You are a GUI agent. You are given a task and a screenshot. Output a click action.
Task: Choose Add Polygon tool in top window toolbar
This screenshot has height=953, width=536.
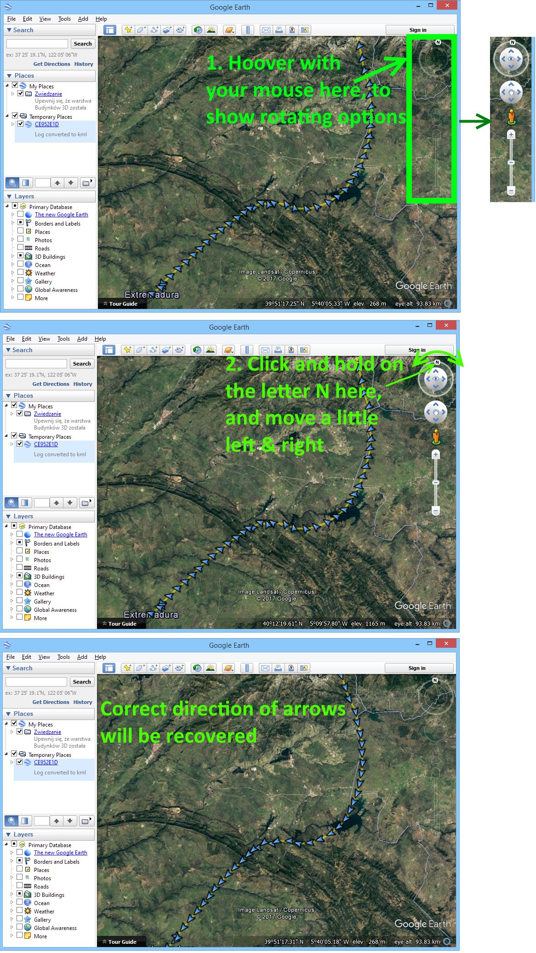click(141, 30)
